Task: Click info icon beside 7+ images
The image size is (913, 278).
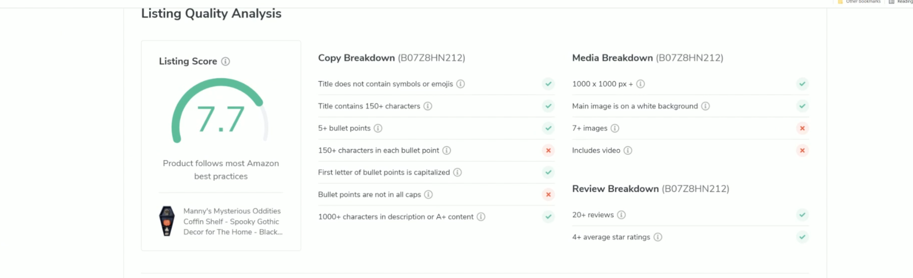Action: (x=615, y=128)
